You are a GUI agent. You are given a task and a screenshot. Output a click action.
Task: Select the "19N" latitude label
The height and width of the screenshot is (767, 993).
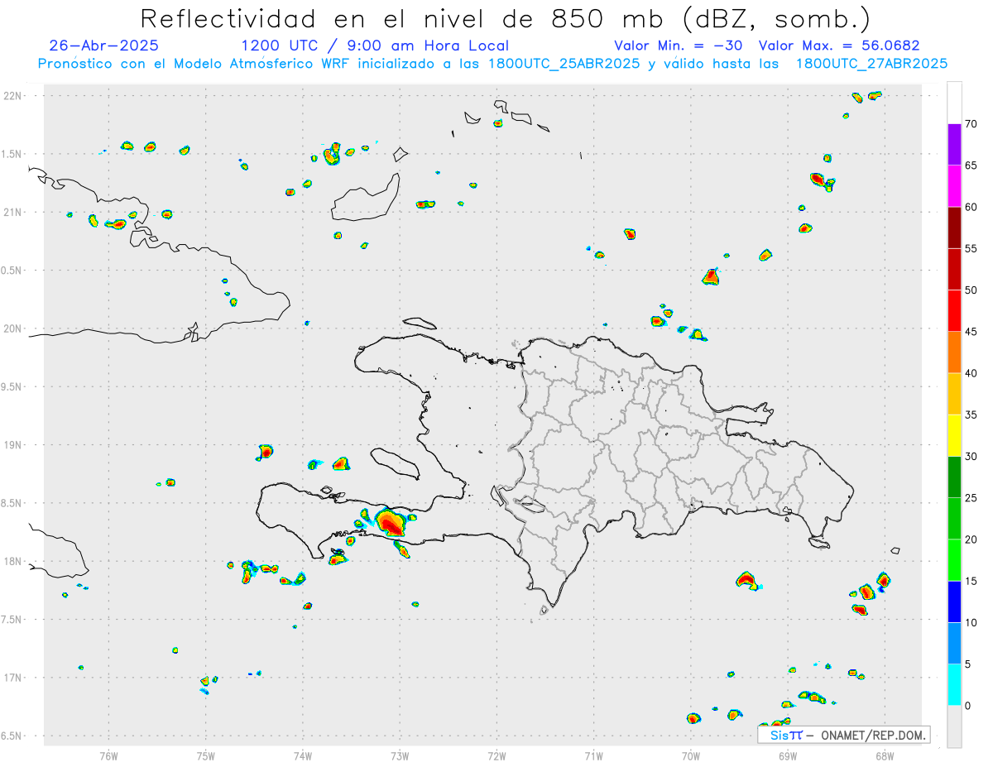pyautogui.click(x=14, y=445)
